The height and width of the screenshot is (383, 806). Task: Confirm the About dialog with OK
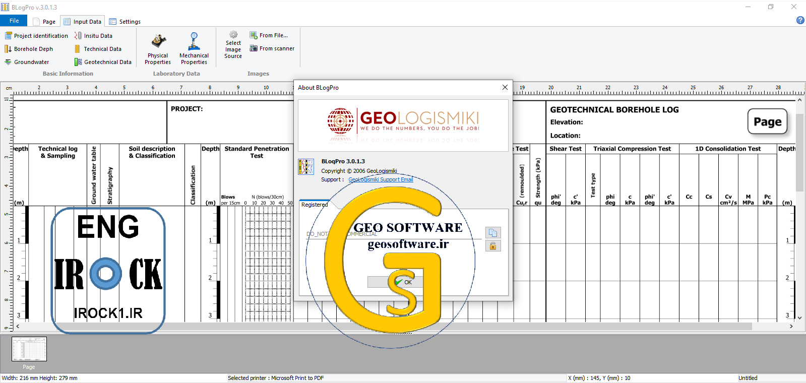pos(403,282)
